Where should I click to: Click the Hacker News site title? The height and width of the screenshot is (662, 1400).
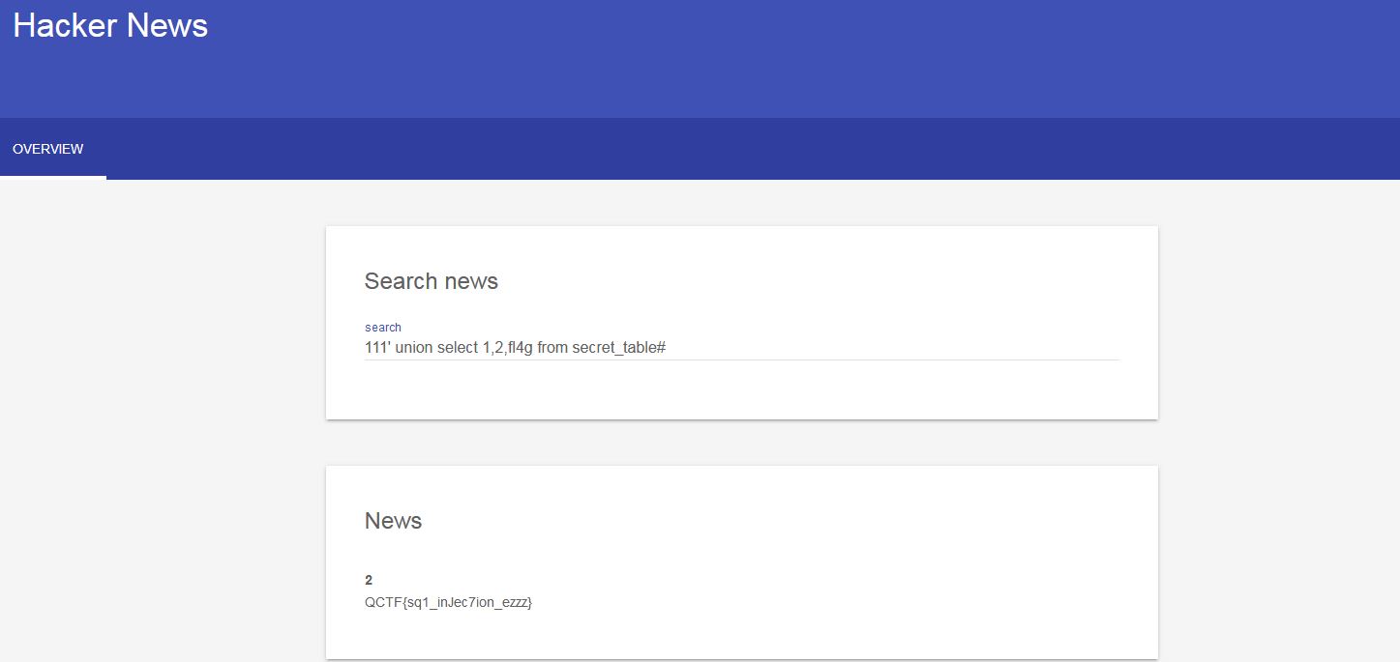click(110, 25)
